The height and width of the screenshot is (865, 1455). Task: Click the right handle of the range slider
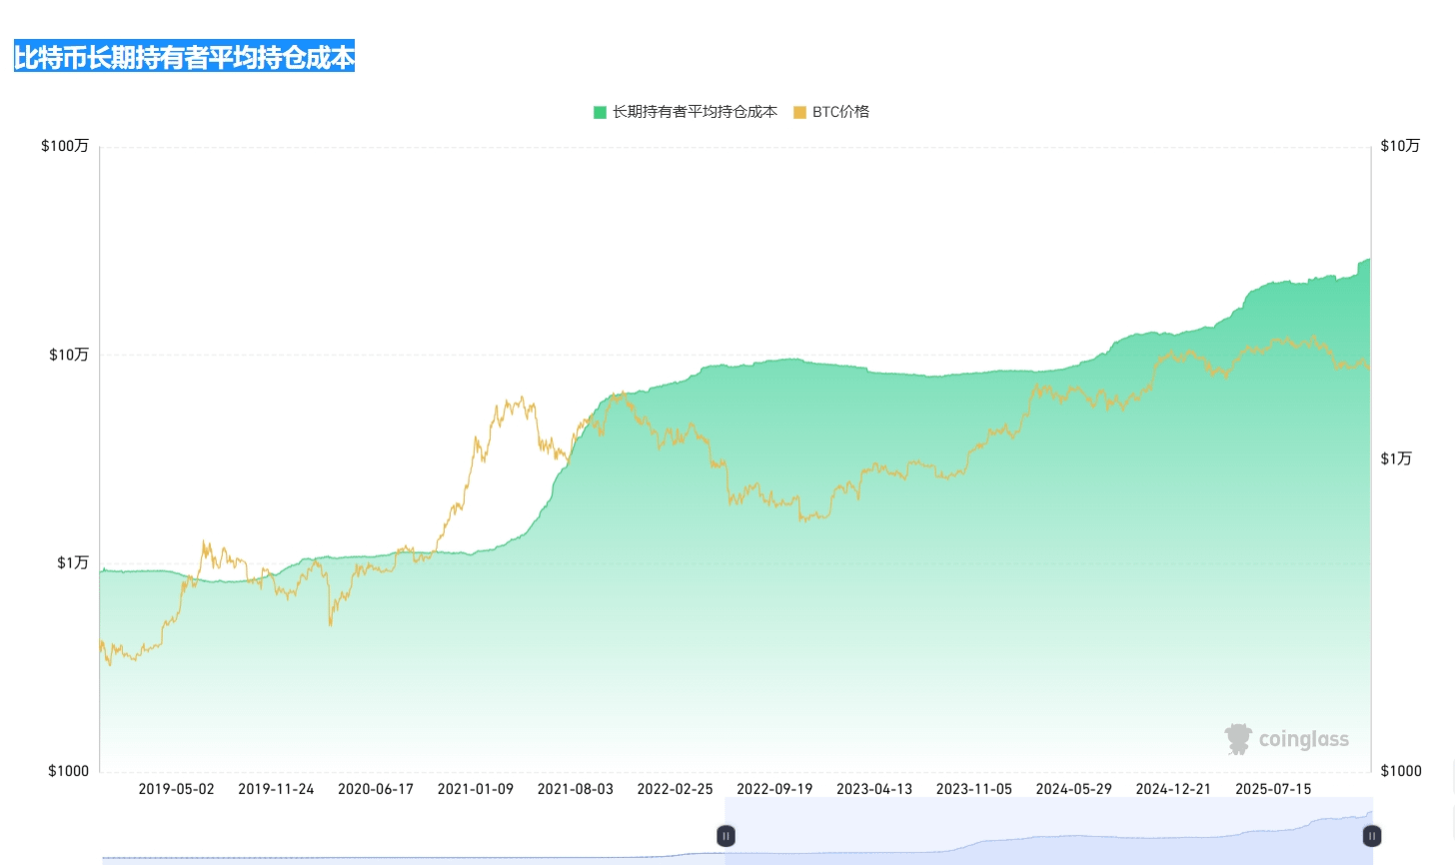[x=1372, y=835]
